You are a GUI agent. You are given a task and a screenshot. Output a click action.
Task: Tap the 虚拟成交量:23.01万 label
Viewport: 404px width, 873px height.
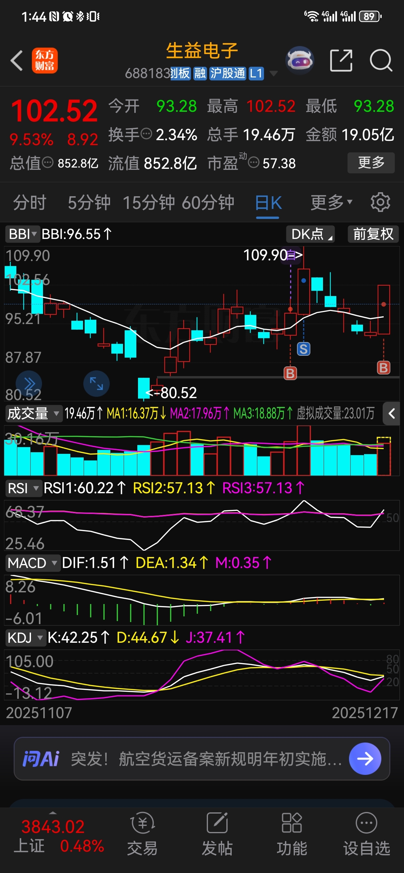(x=336, y=413)
